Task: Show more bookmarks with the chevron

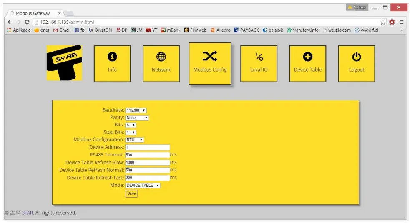Action: pos(401,30)
